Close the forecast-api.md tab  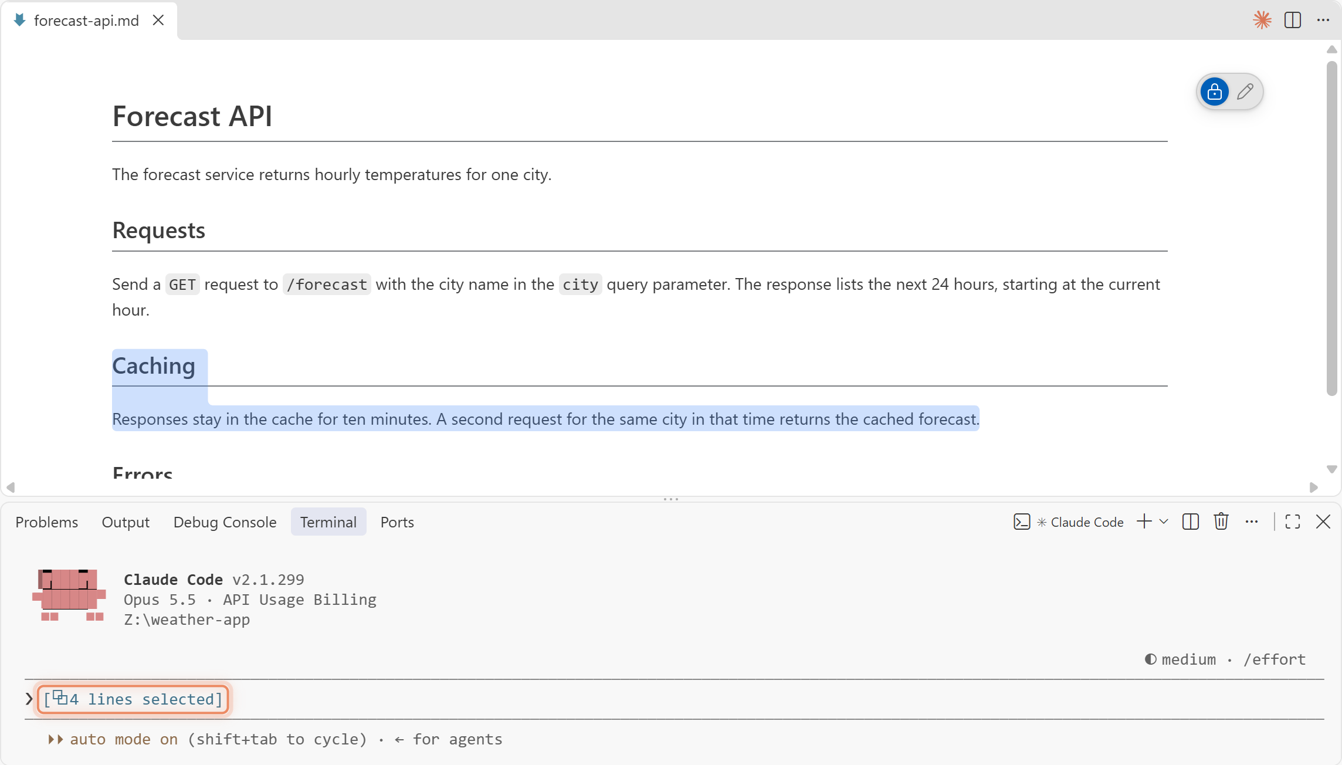(158, 20)
